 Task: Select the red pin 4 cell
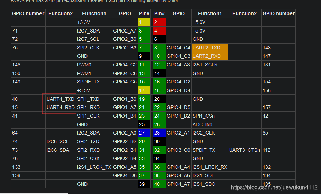[x=159, y=31]
